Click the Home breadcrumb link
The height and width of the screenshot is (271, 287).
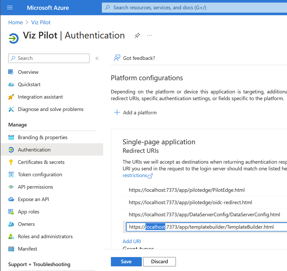pos(15,22)
